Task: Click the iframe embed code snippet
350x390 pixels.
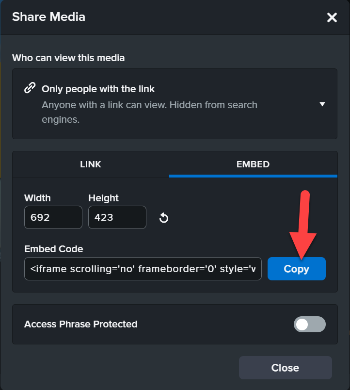Action: coord(143,269)
